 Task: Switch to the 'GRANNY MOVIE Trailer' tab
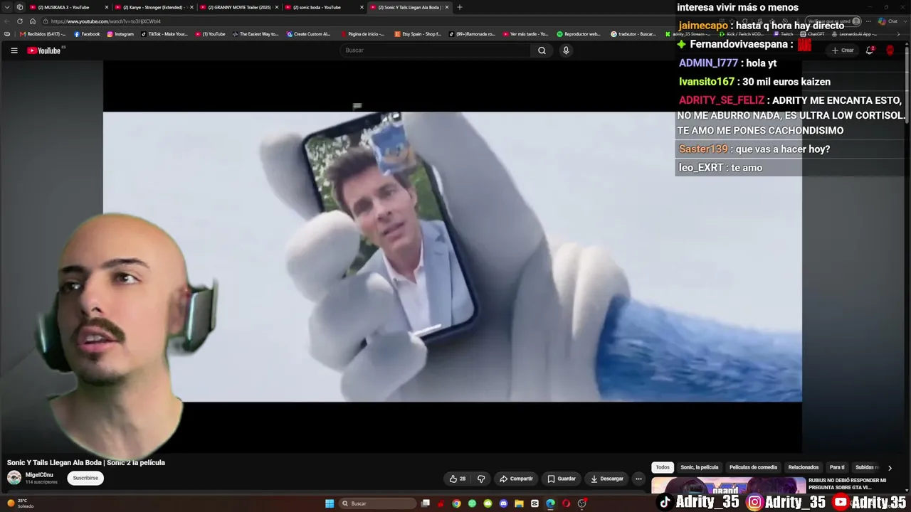[x=237, y=7]
